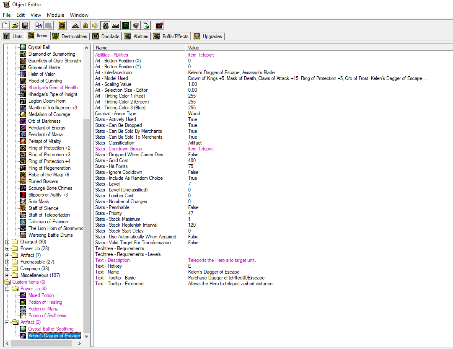Viewport: 453px width, 349px height.
Task: Select the Custom Items (6) folder
Action: 28,282
